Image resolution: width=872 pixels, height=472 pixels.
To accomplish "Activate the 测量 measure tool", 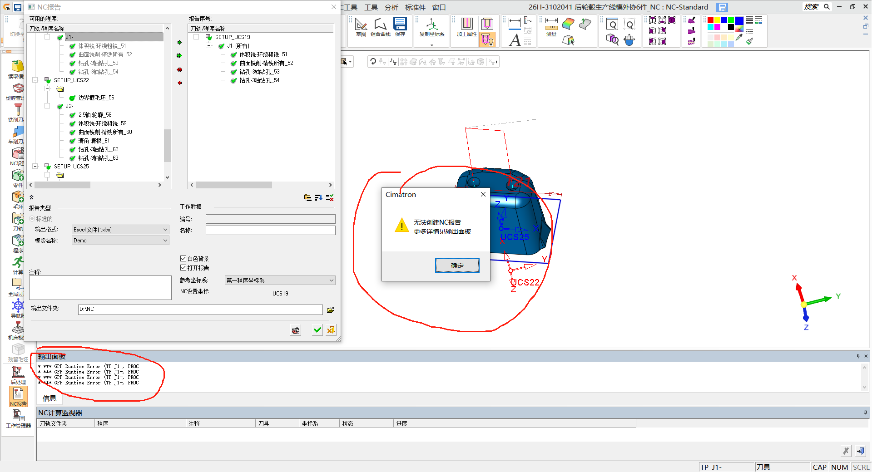I will click(x=551, y=27).
